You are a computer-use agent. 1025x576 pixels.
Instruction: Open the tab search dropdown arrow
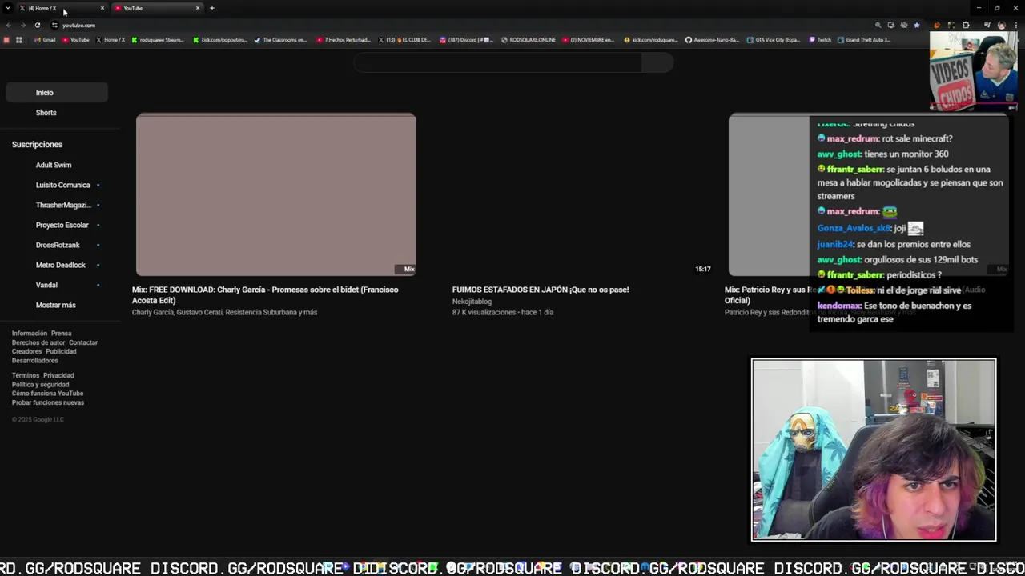pos(7,8)
